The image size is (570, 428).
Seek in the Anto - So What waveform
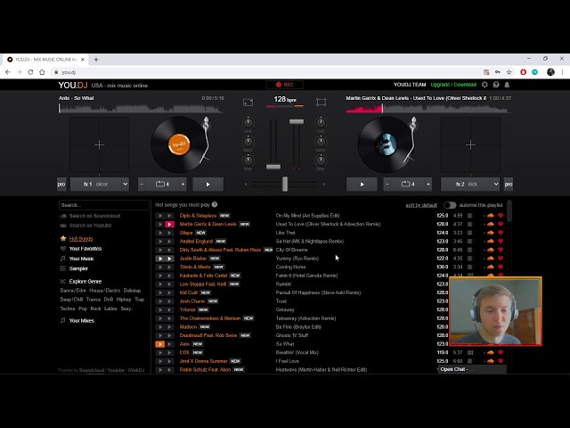click(x=142, y=108)
